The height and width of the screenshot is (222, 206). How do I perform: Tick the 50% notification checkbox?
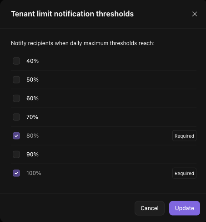point(16,80)
